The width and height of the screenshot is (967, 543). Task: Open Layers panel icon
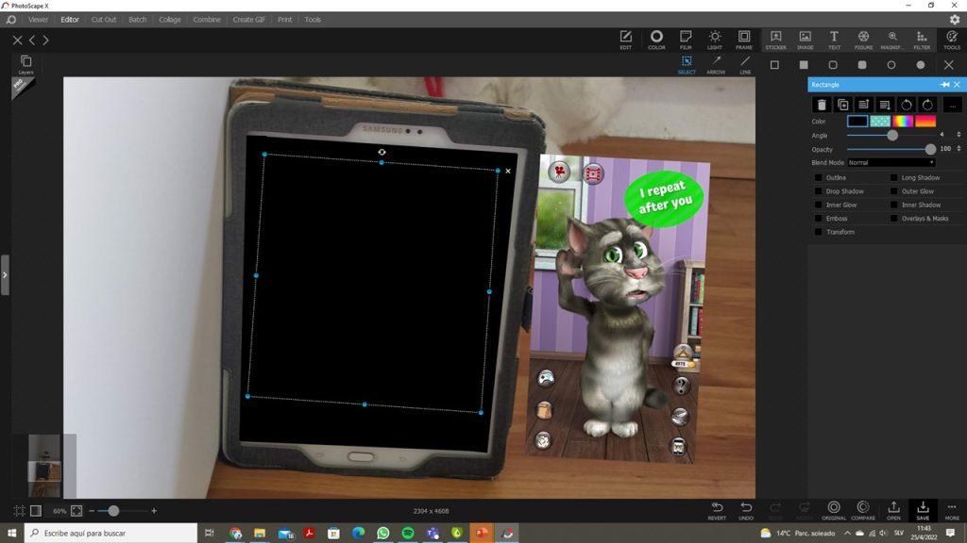click(x=25, y=64)
